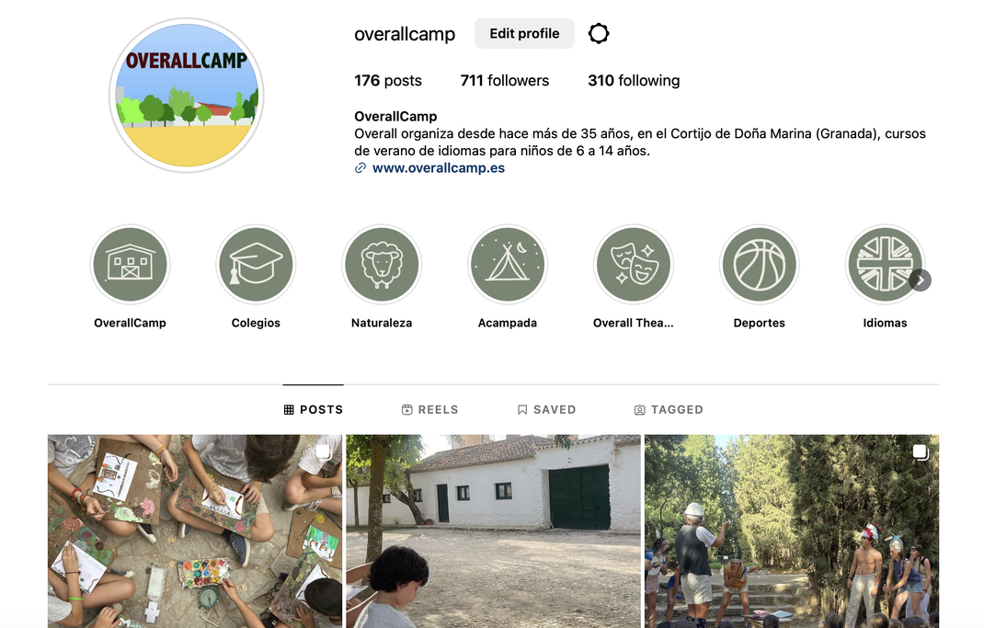
Task: Open the www.overallcamp.es website link
Action: click(x=438, y=168)
